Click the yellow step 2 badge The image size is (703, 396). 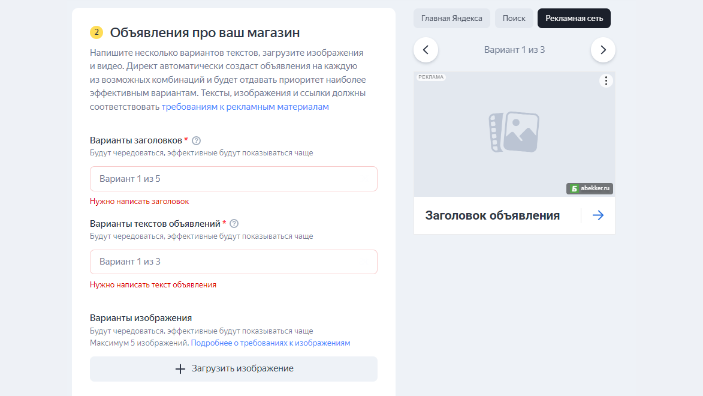(96, 32)
